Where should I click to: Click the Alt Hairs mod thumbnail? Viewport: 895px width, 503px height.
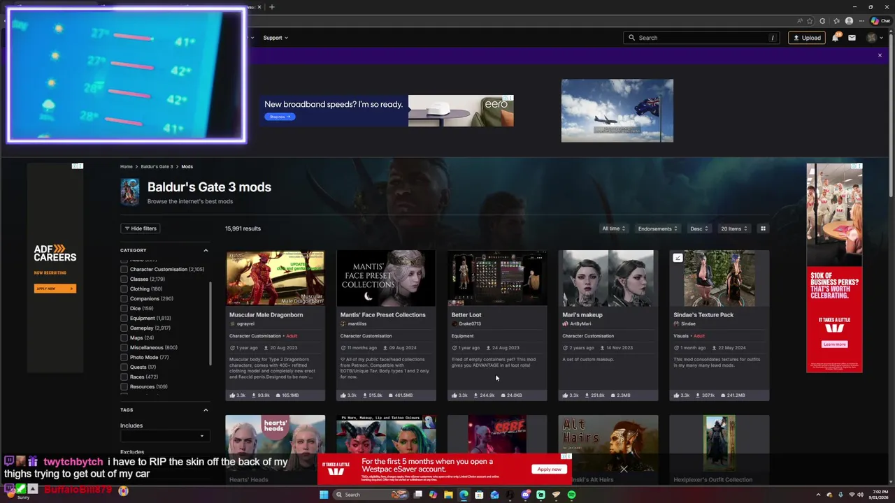tap(608, 444)
